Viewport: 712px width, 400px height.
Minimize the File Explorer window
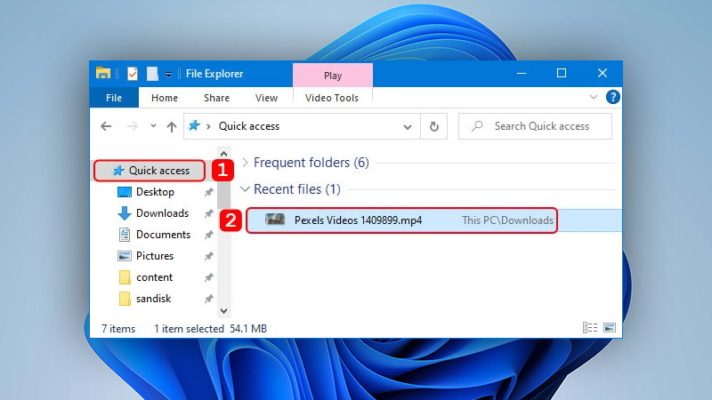tap(522, 73)
